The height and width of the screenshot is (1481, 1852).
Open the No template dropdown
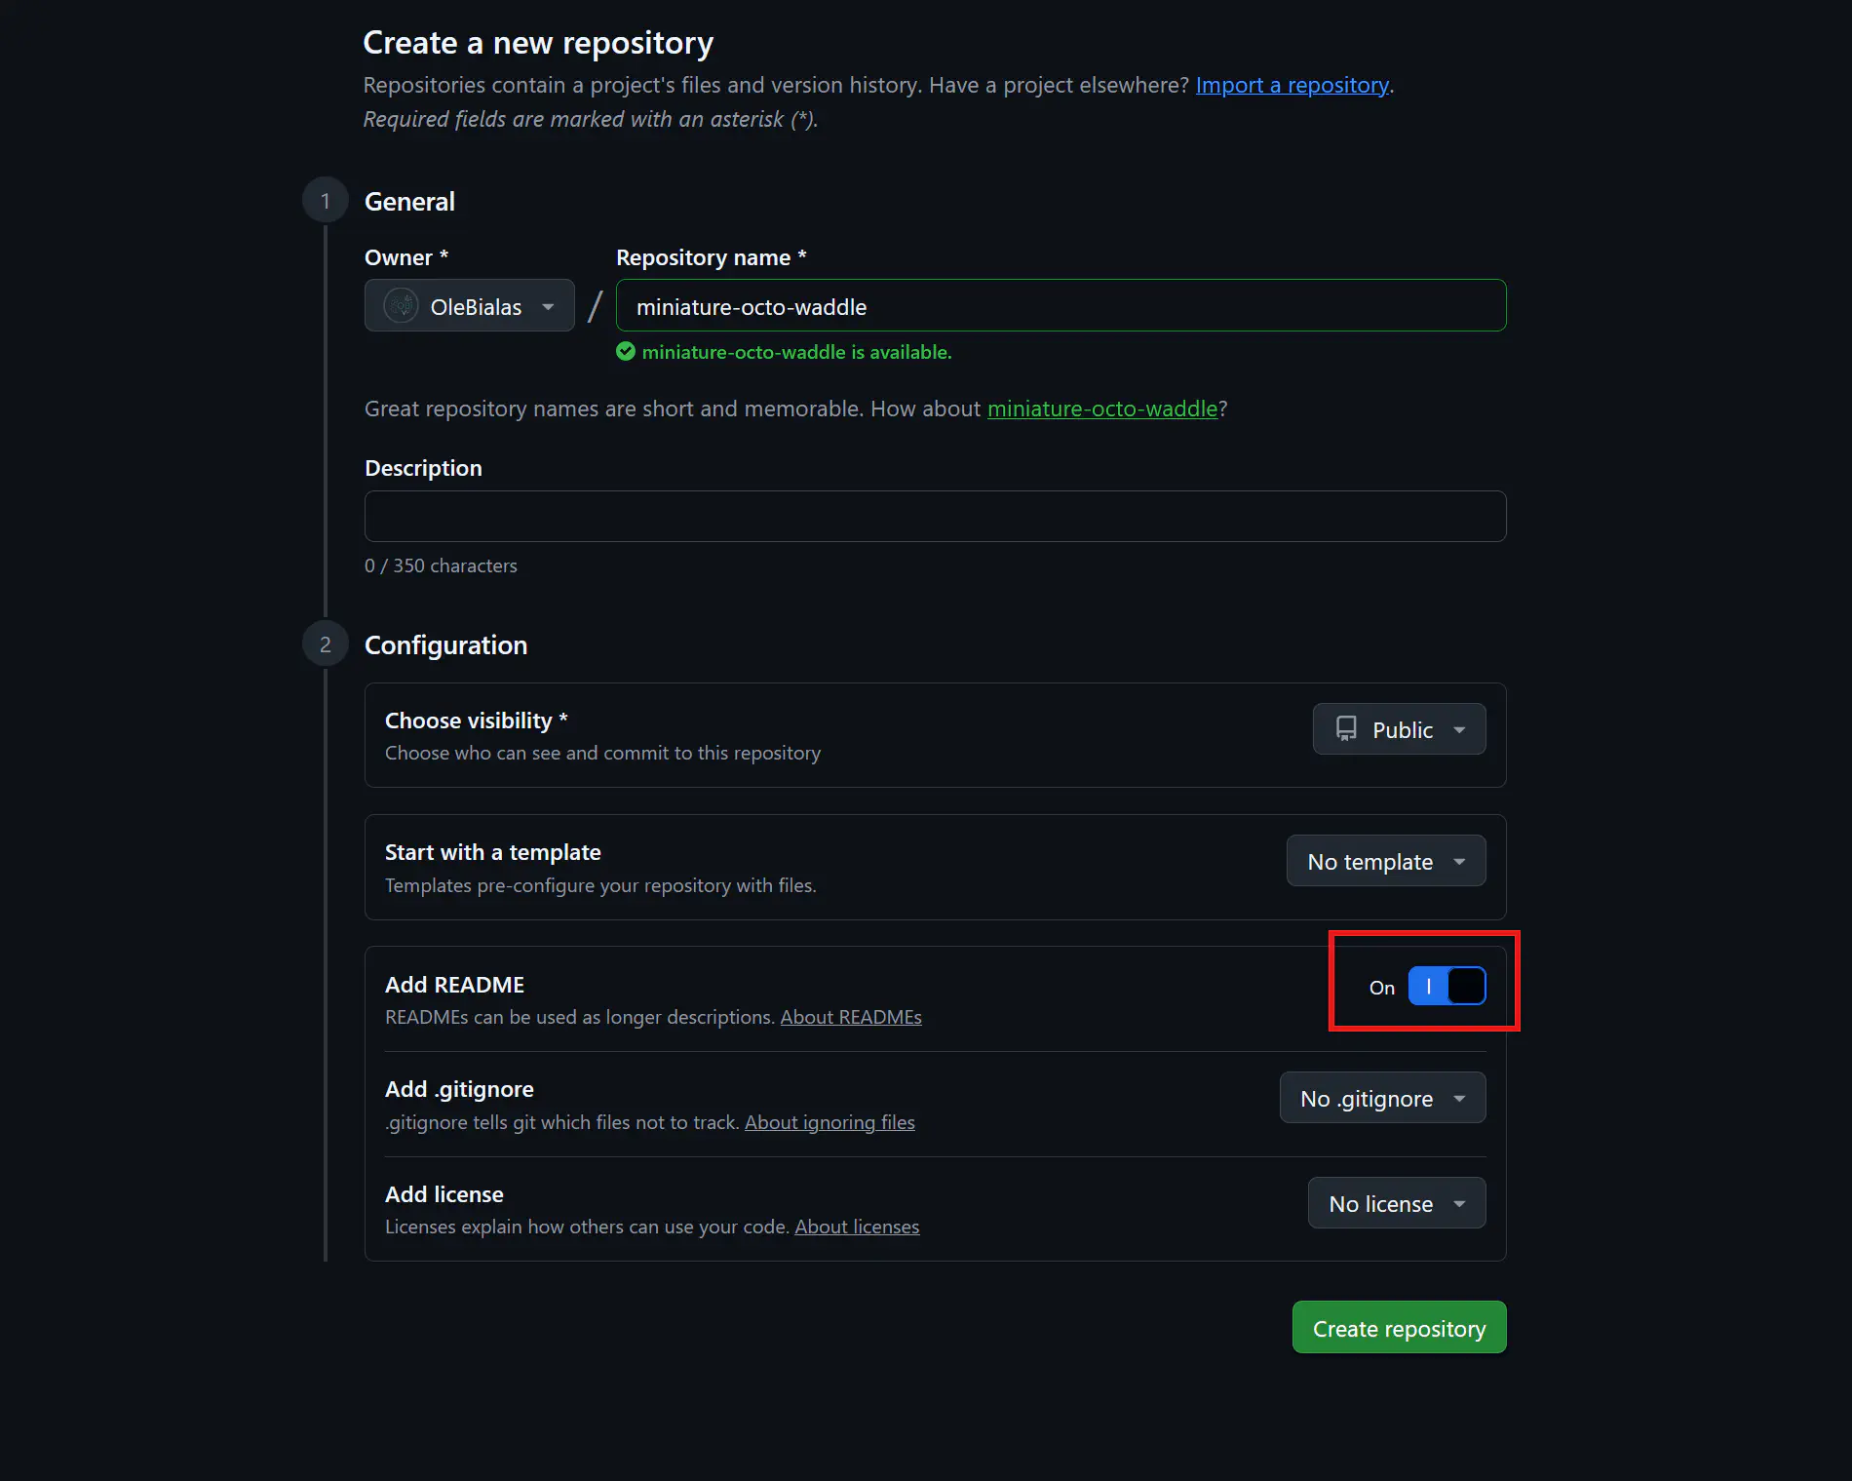(x=1385, y=861)
